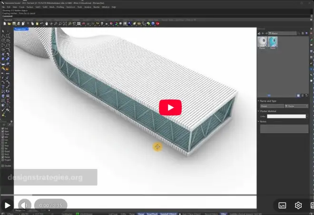Open the Render menu
This screenshot has width=314, height=215.
[x=97, y=7]
